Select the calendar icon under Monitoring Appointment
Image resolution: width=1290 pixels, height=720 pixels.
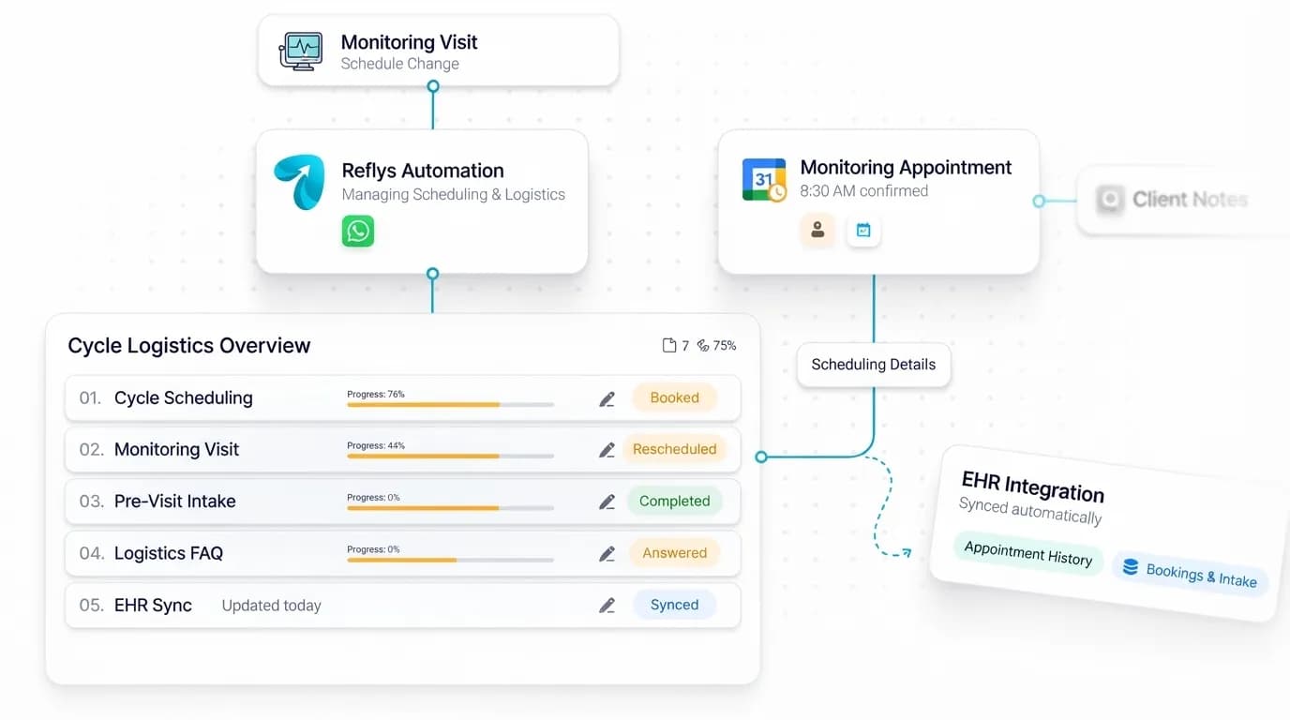[863, 230]
